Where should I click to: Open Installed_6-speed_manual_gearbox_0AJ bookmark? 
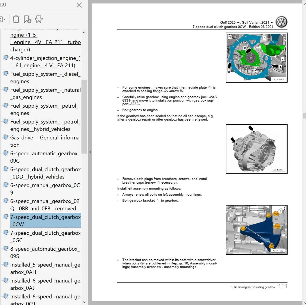(x=45, y=284)
